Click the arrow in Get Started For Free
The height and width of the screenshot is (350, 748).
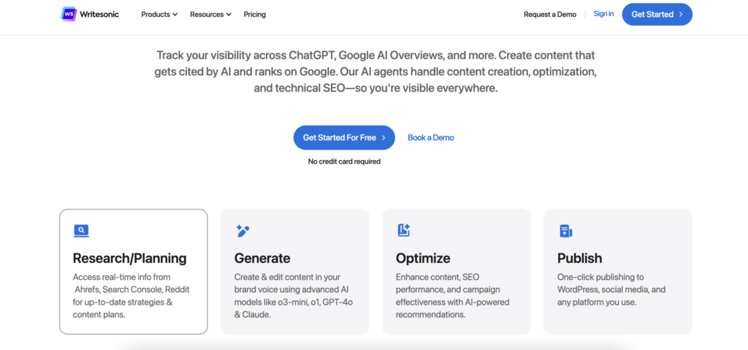(383, 137)
